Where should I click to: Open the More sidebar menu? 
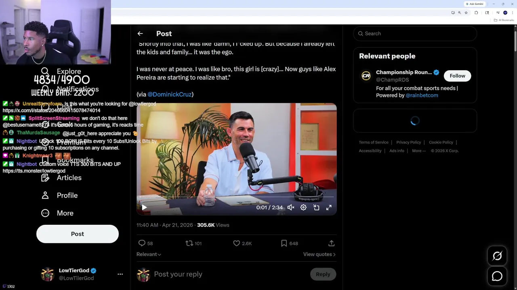click(57, 213)
